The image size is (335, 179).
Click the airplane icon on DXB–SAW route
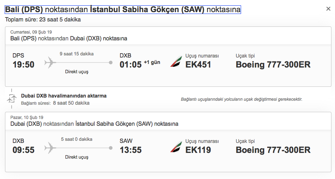(x=50, y=148)
